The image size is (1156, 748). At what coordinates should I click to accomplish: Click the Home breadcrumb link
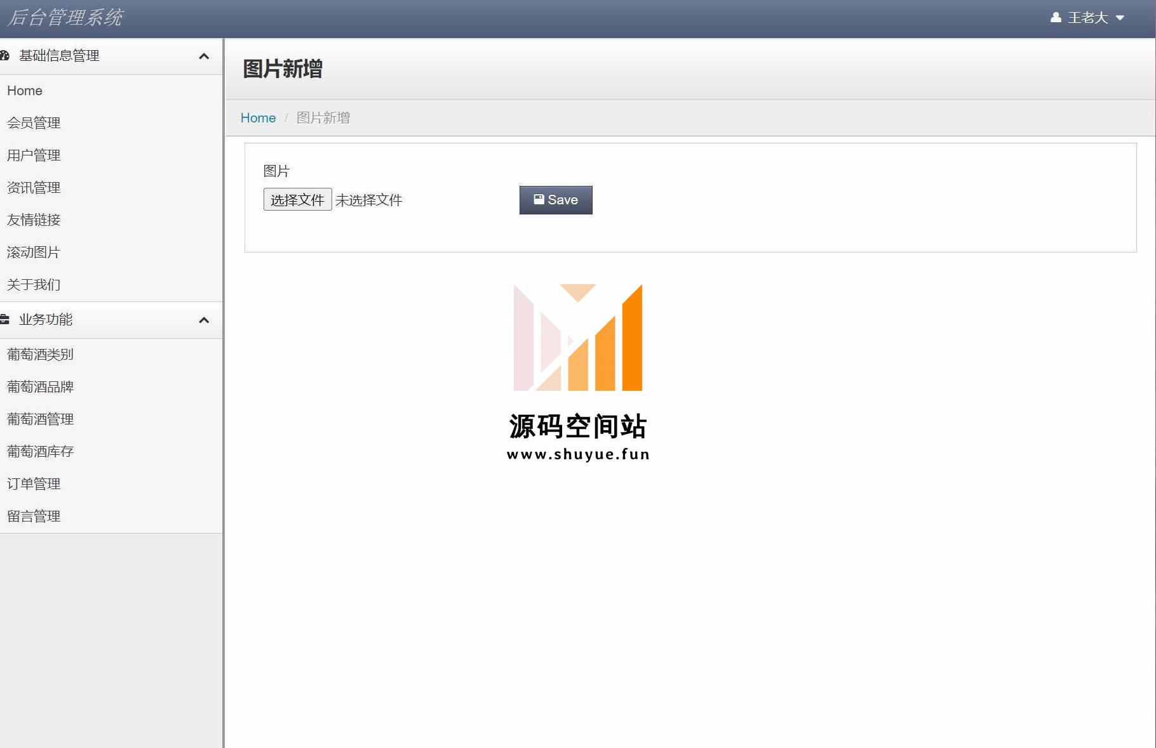pos(258,118)
